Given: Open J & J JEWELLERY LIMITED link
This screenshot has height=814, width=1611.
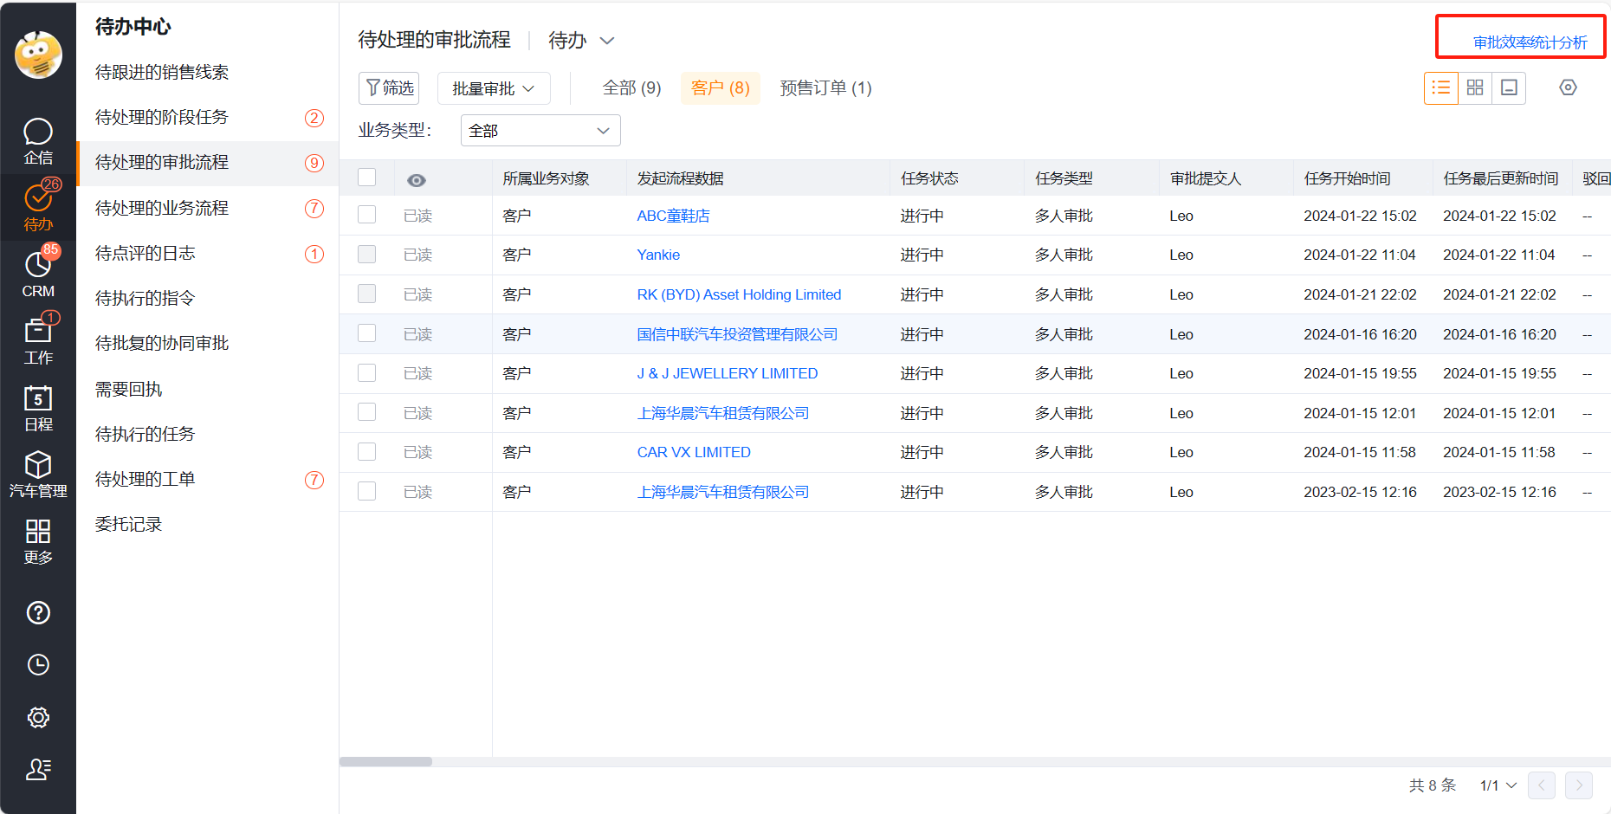Looking at the screenshot, I should point(728,373).
